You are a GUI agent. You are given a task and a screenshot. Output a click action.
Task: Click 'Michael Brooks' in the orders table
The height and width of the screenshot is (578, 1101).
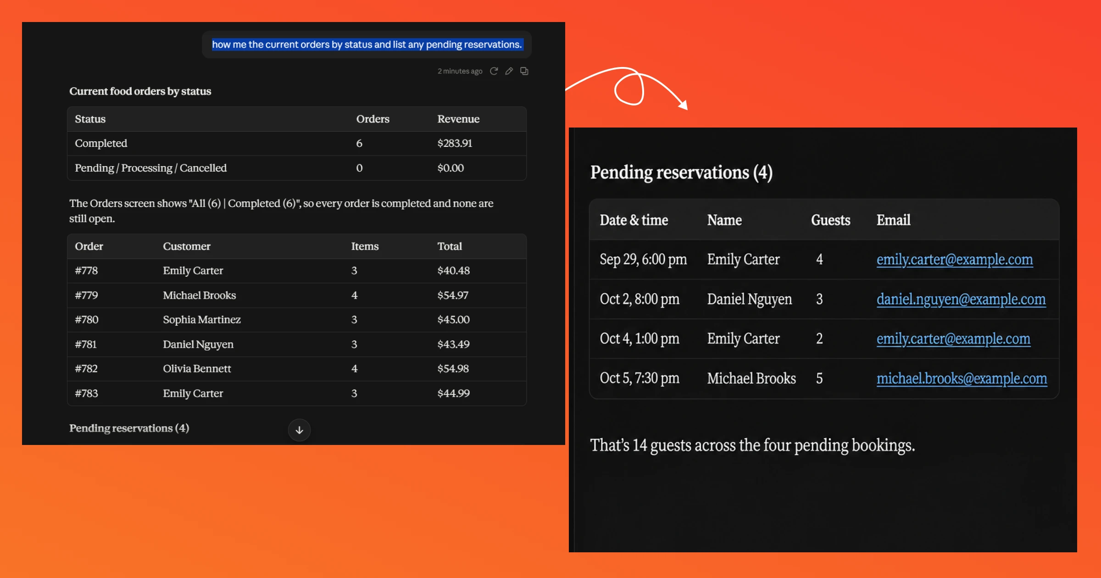199,295
